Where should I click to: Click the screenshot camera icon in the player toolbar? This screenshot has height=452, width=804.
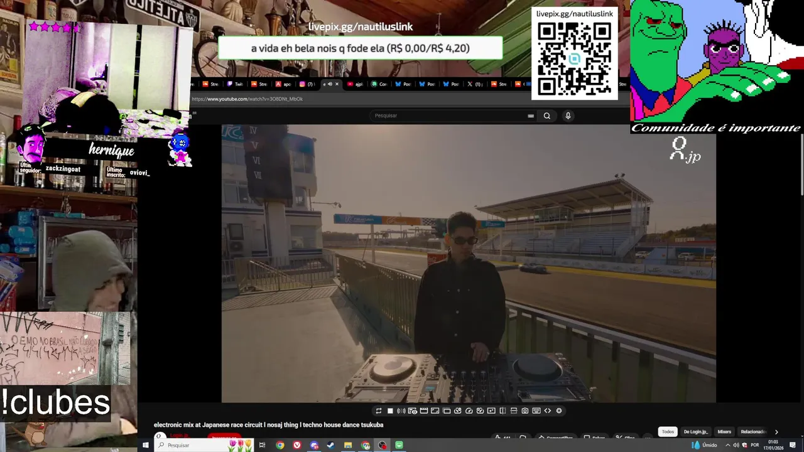pos(525,411)
